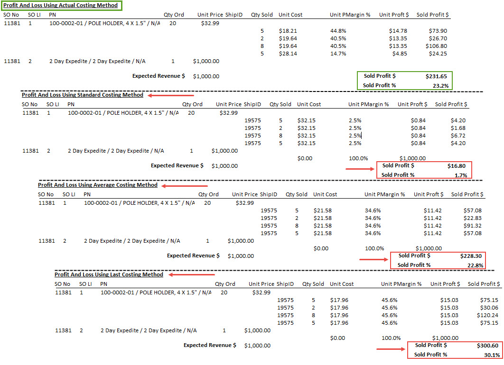The width and height of the screenshot is (504, 365).
Task: Click the $228.30 average costing profit
Action: [471, 256]
